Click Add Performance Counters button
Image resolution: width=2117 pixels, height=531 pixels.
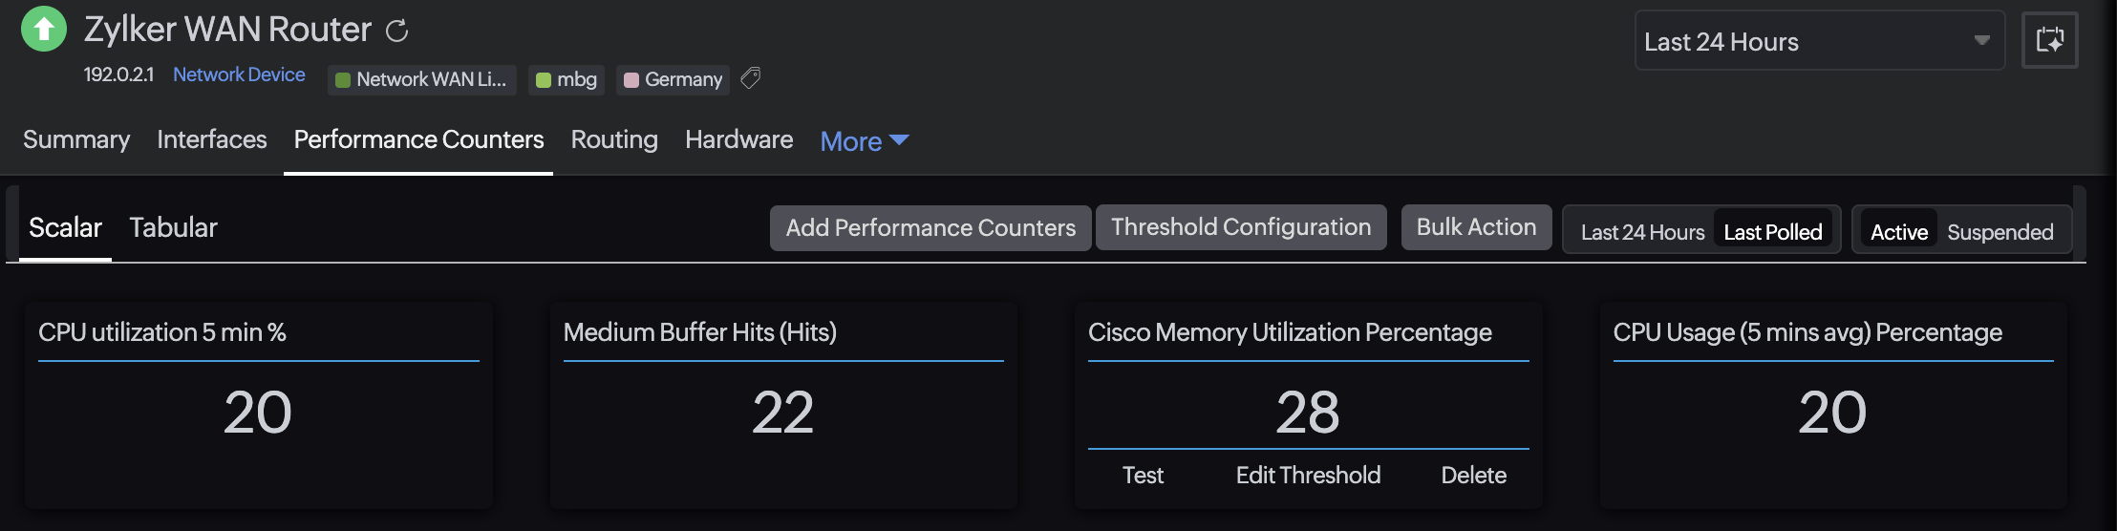click(930, 227)
